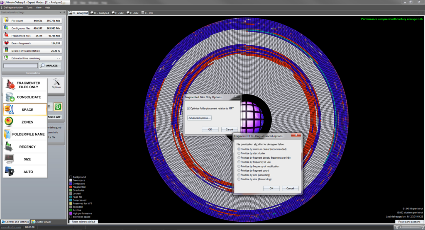Choose the Consolidate defrag method
This screenshot has width=425, height=230.
tap(25, 97)
